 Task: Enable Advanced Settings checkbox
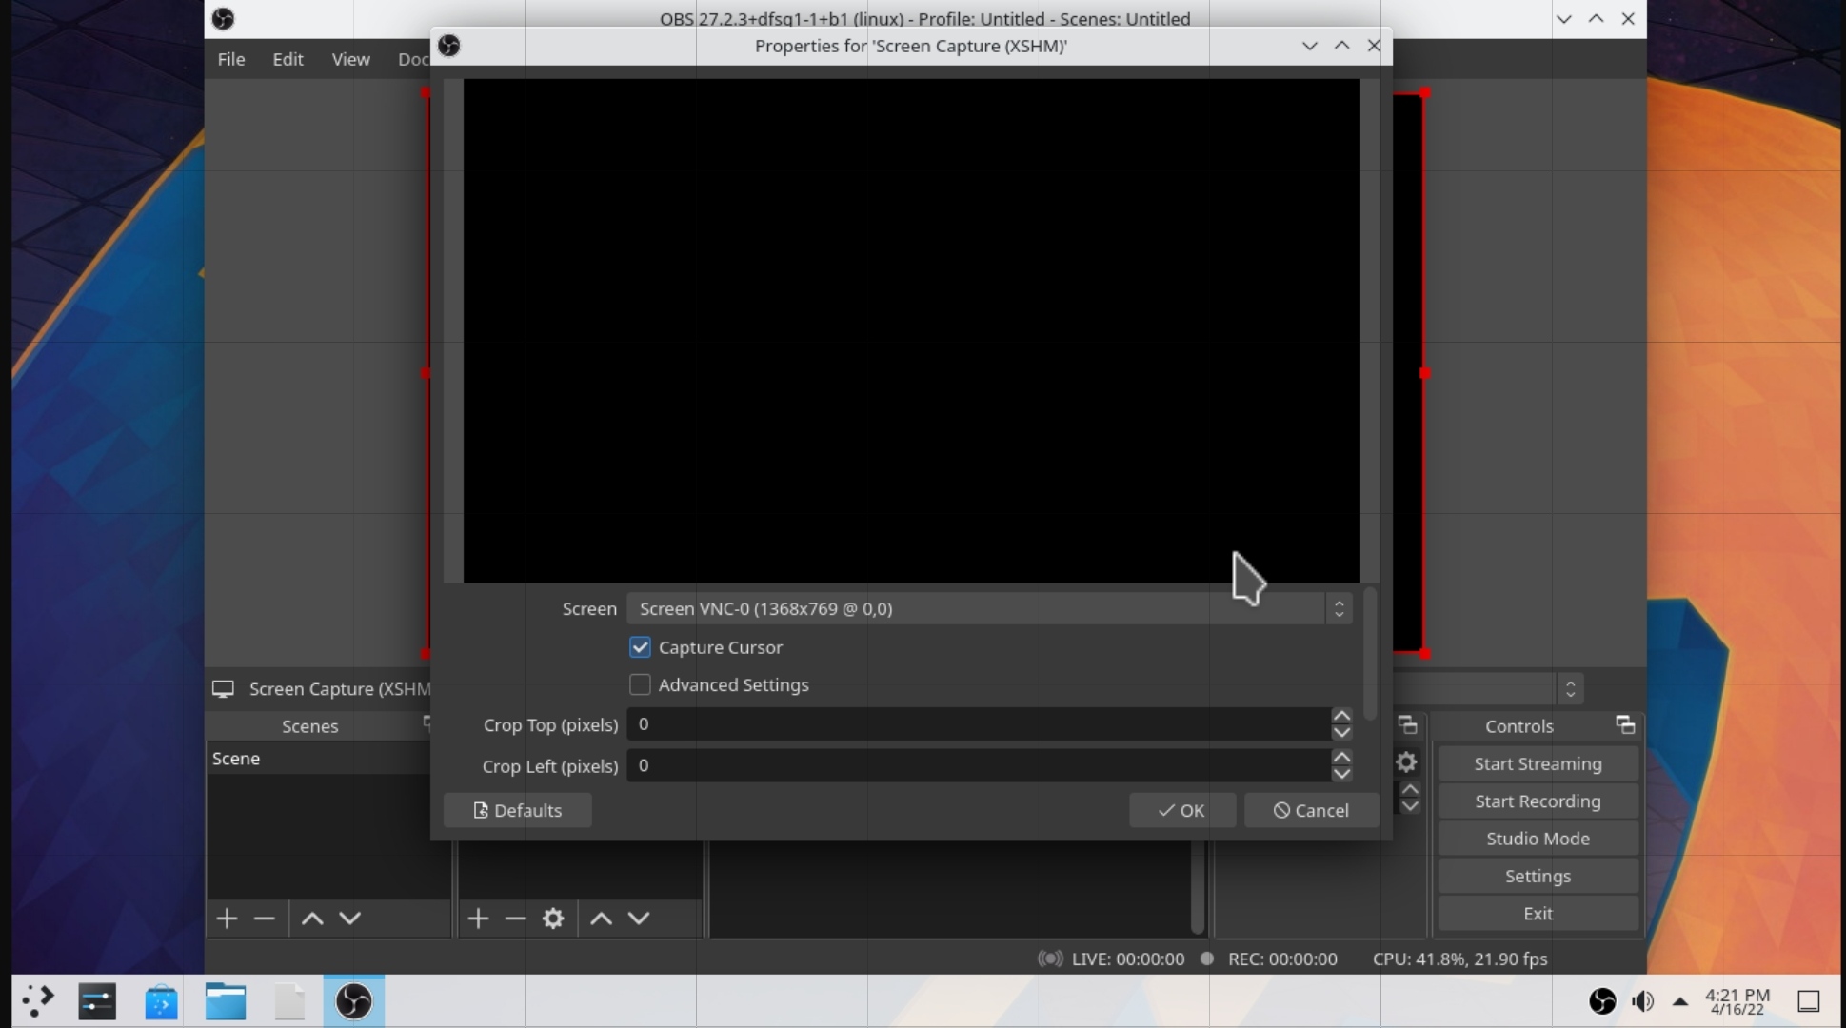coord(640,684)
